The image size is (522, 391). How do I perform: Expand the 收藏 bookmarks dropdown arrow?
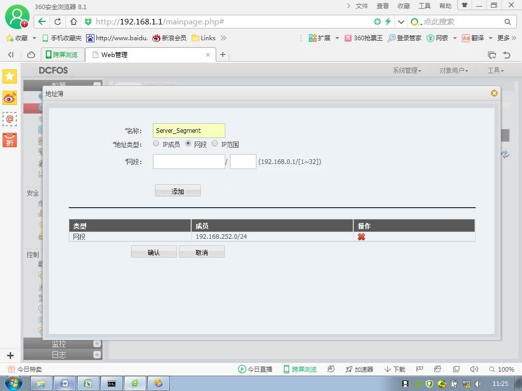click(x=34, y=38)
